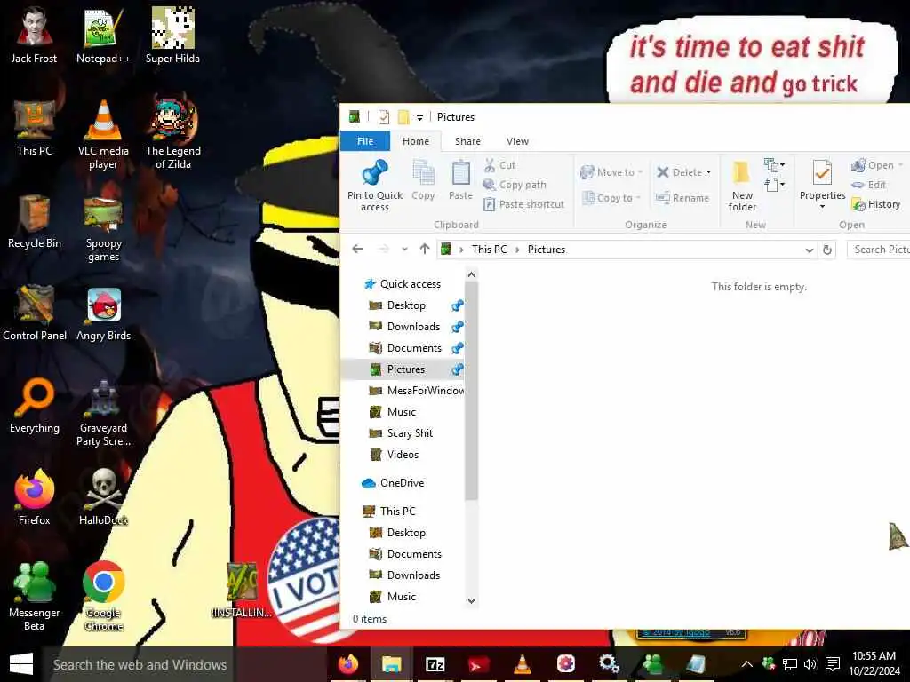Expand address bar history dropdown

(x=809, y=250)
